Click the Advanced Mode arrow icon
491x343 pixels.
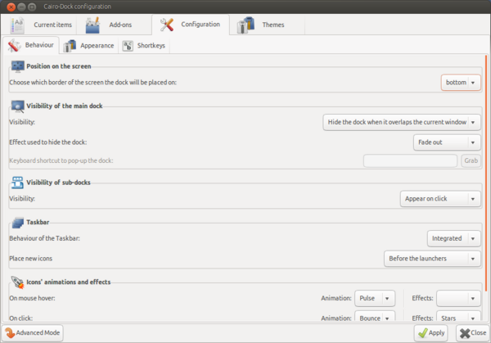[10, 332]
